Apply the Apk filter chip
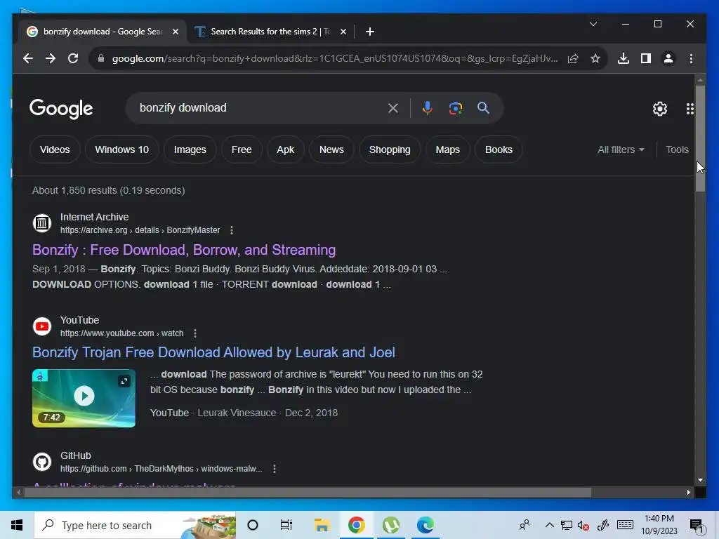Image resolution: width=719 pixels, height=539 pixels. pyautogui.click(x=285, y=150)
